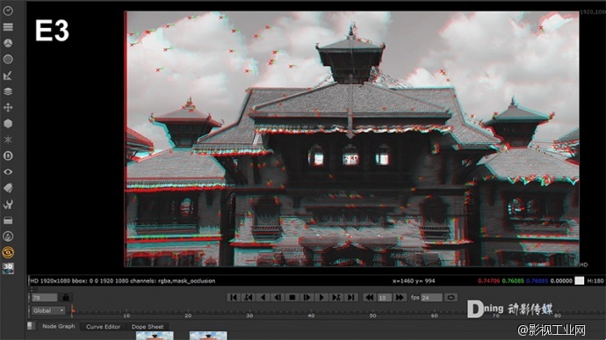The height and width of the screenshot is (340, 606).
Task: Switch to the Node Graph tab
Action: (59, 327)
